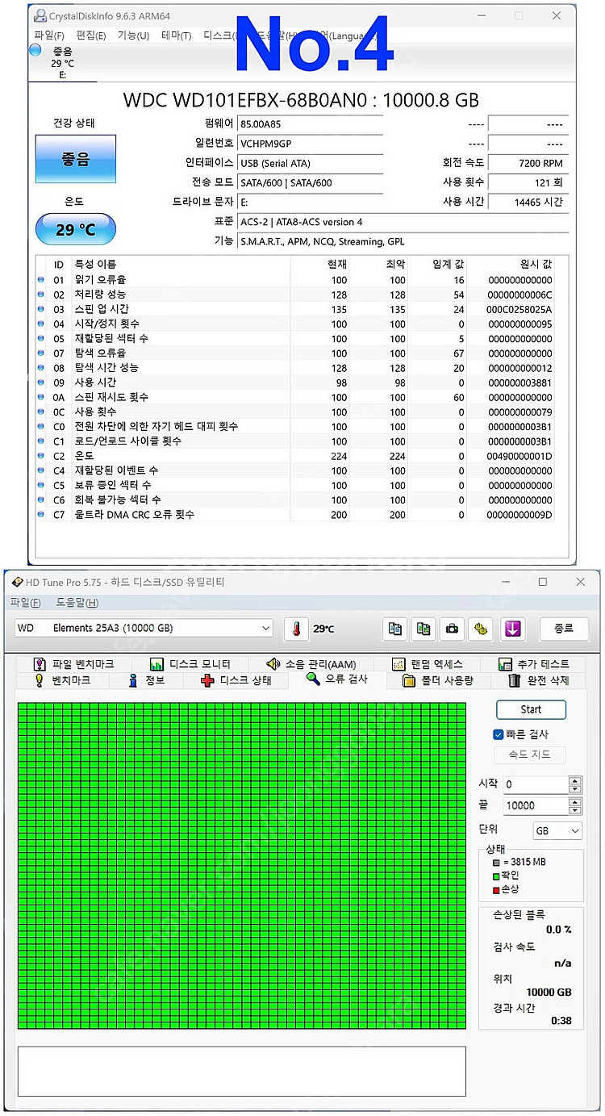605x1116 pixels.
Task: Click the 로드/언로드 사이클 횟수 row name
Action: tap(127, 441)
